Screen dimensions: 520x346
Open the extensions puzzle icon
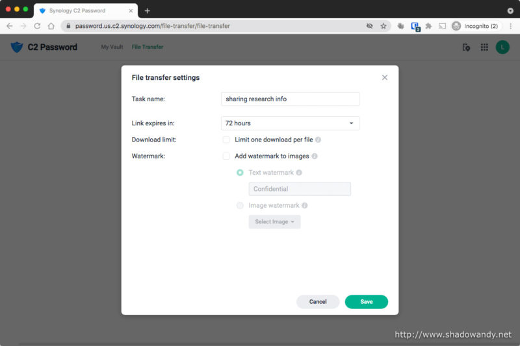point(428,26)
